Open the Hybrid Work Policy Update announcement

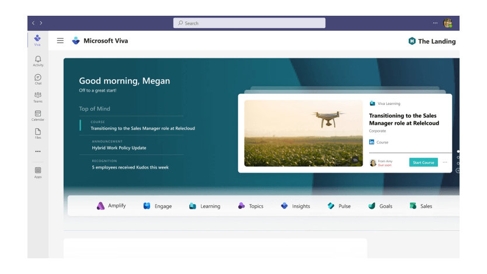119,145
